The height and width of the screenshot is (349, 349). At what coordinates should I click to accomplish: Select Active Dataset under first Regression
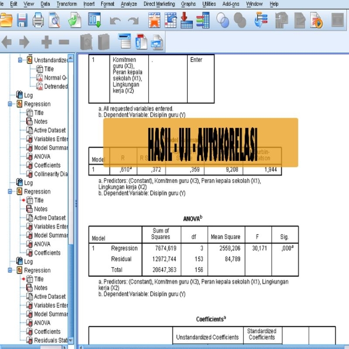pyautogui.click(x=50, y=130)
